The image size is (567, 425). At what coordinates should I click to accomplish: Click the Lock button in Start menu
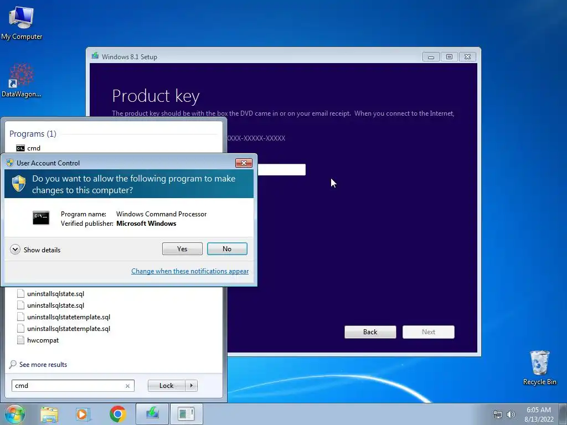166,386
